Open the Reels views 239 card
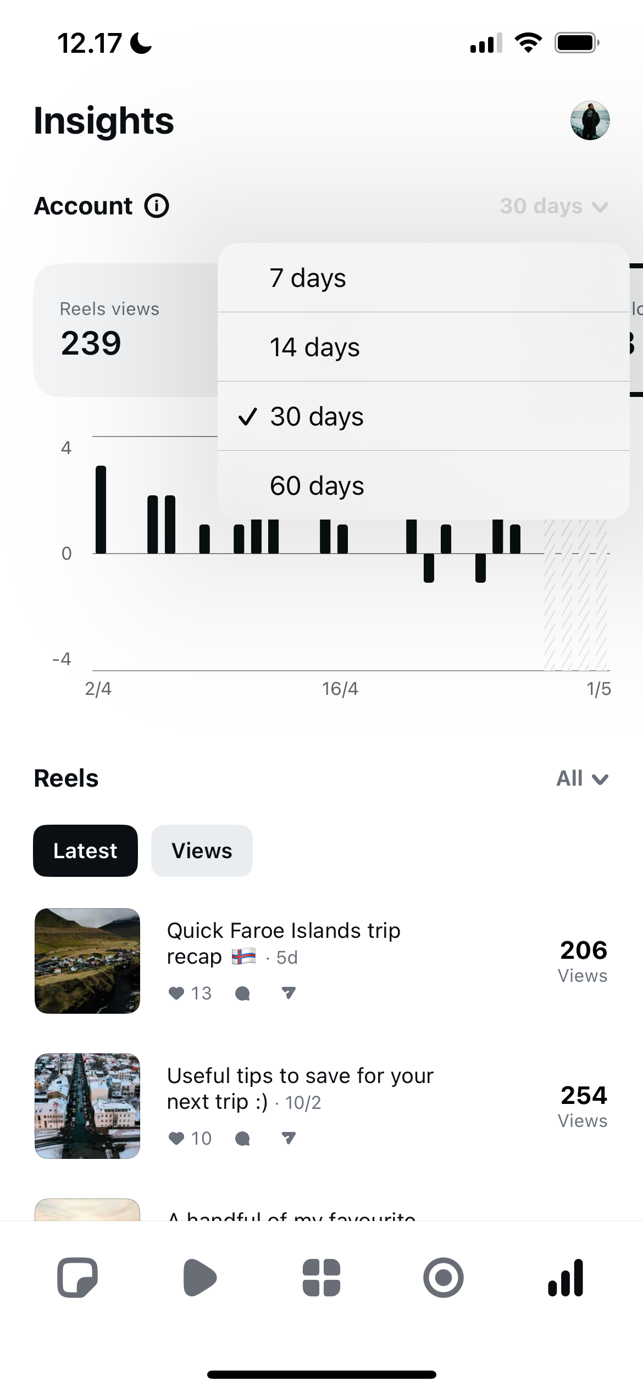This screenshot has width=643, height=1392. 126,330
